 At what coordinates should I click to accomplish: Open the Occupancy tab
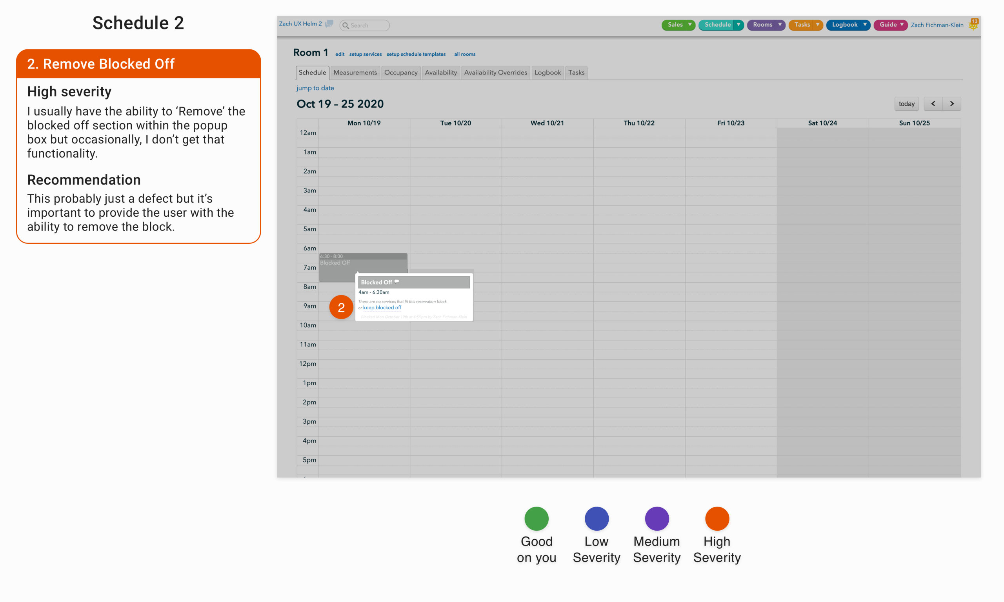point(400,73)
